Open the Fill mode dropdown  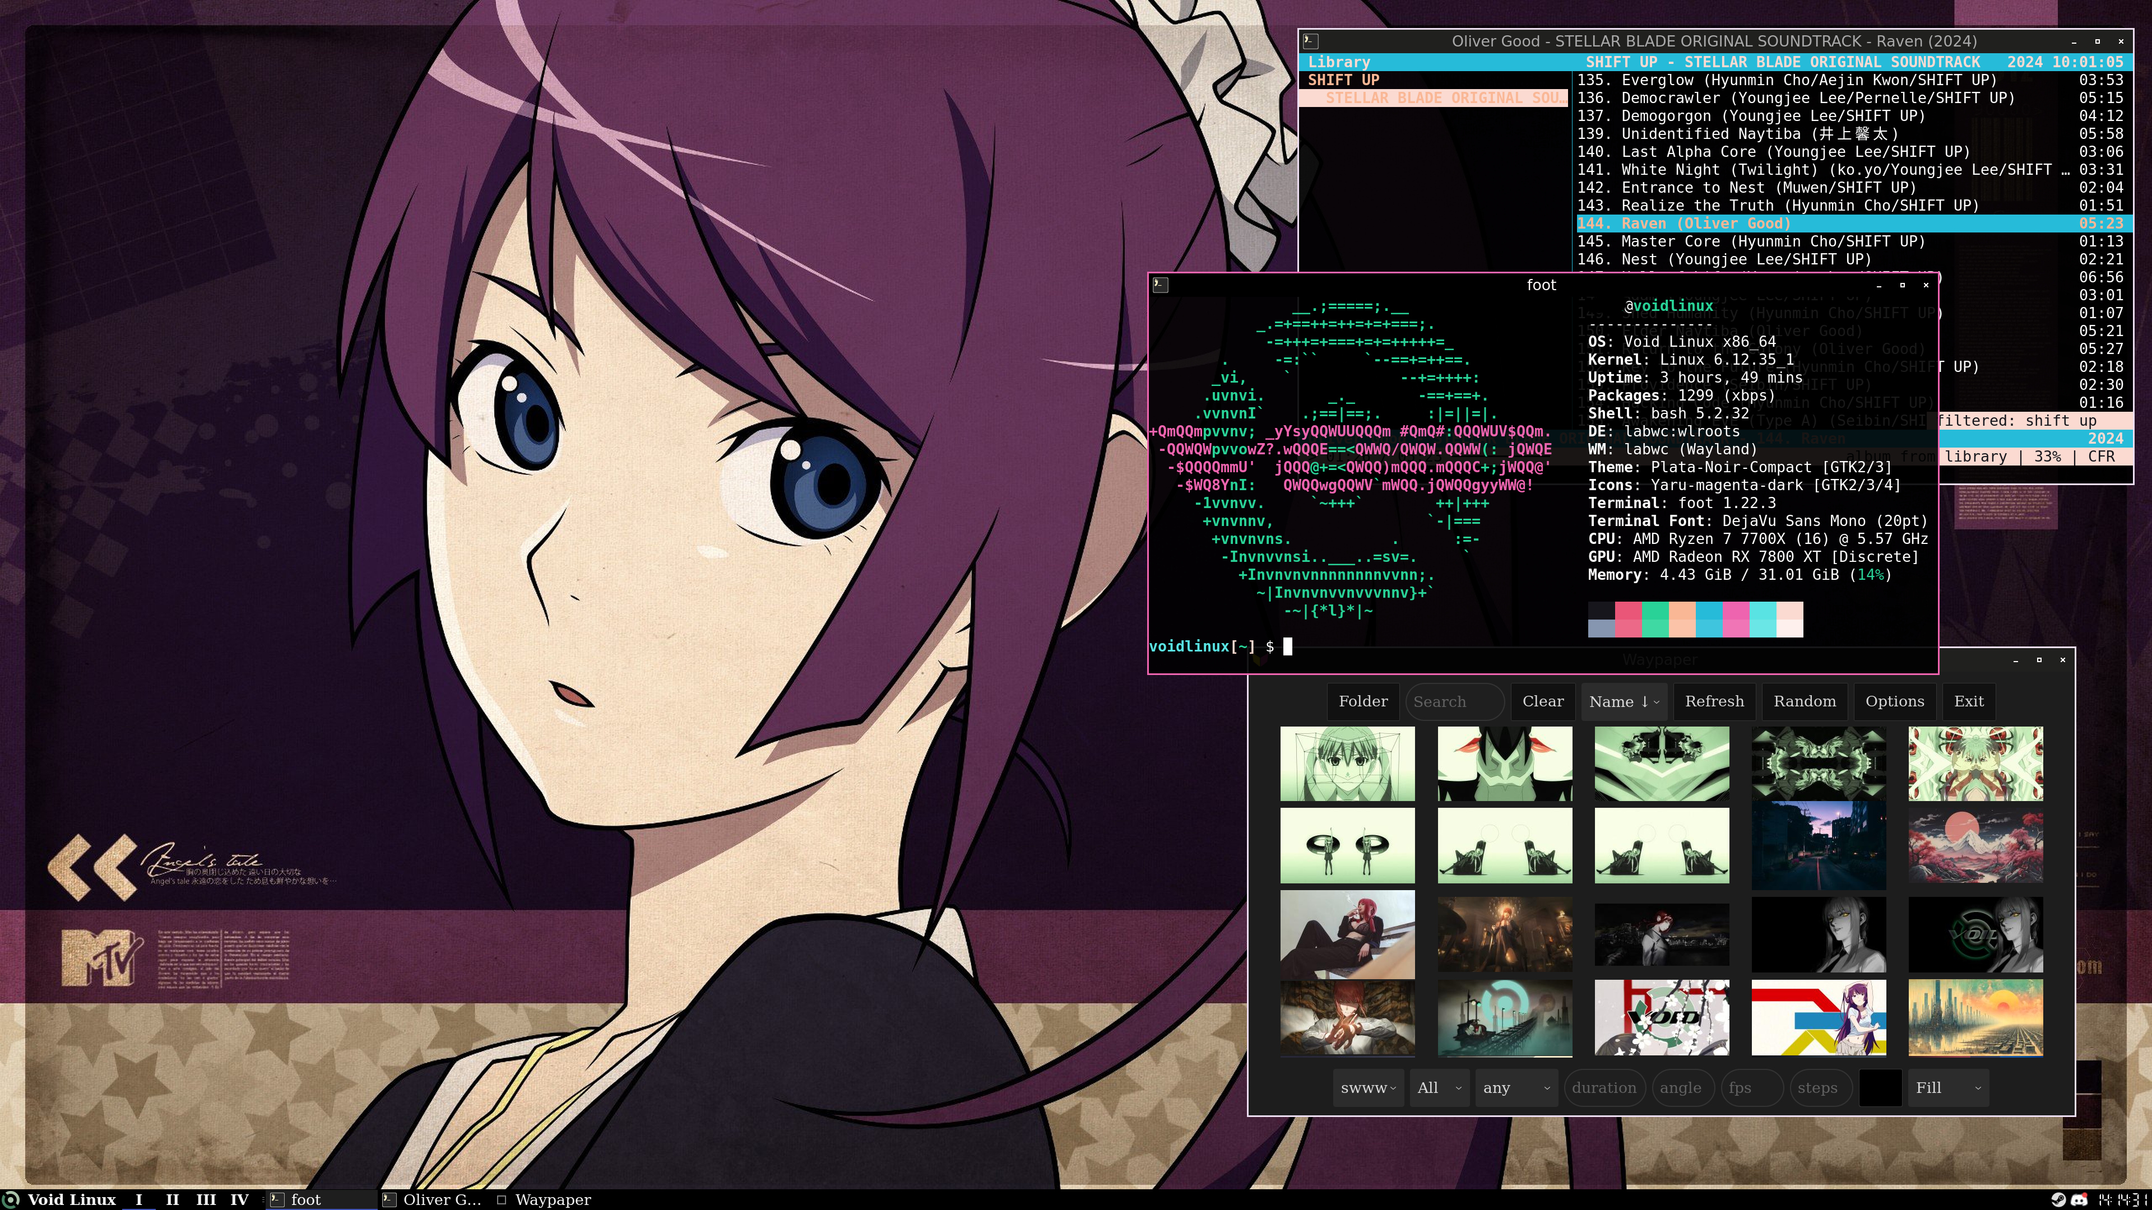pos(1948,1088)
